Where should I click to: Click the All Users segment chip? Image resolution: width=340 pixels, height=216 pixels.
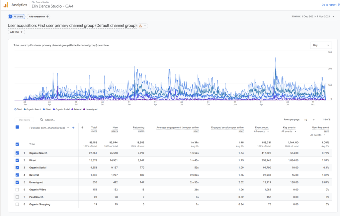click(x=17, y=17)
